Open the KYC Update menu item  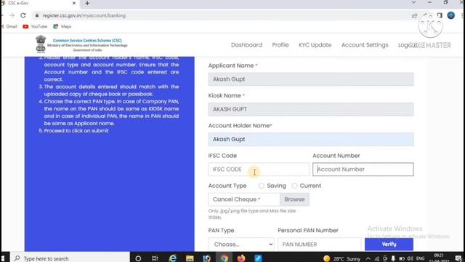pos(315,45)
